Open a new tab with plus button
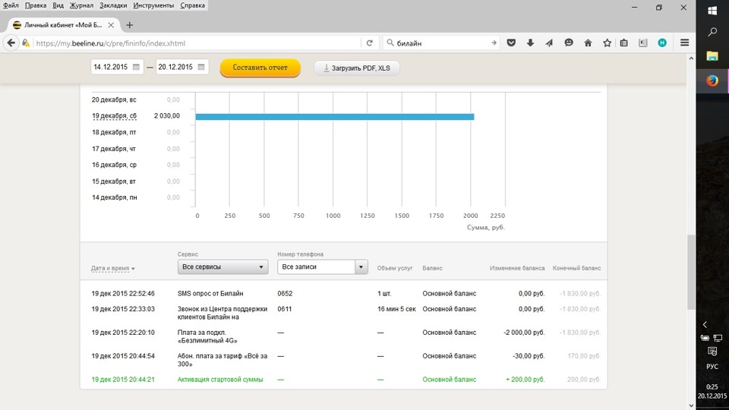The width and height of the screenshot is (729, 410). pyautogui.click(x=129, y=25)
